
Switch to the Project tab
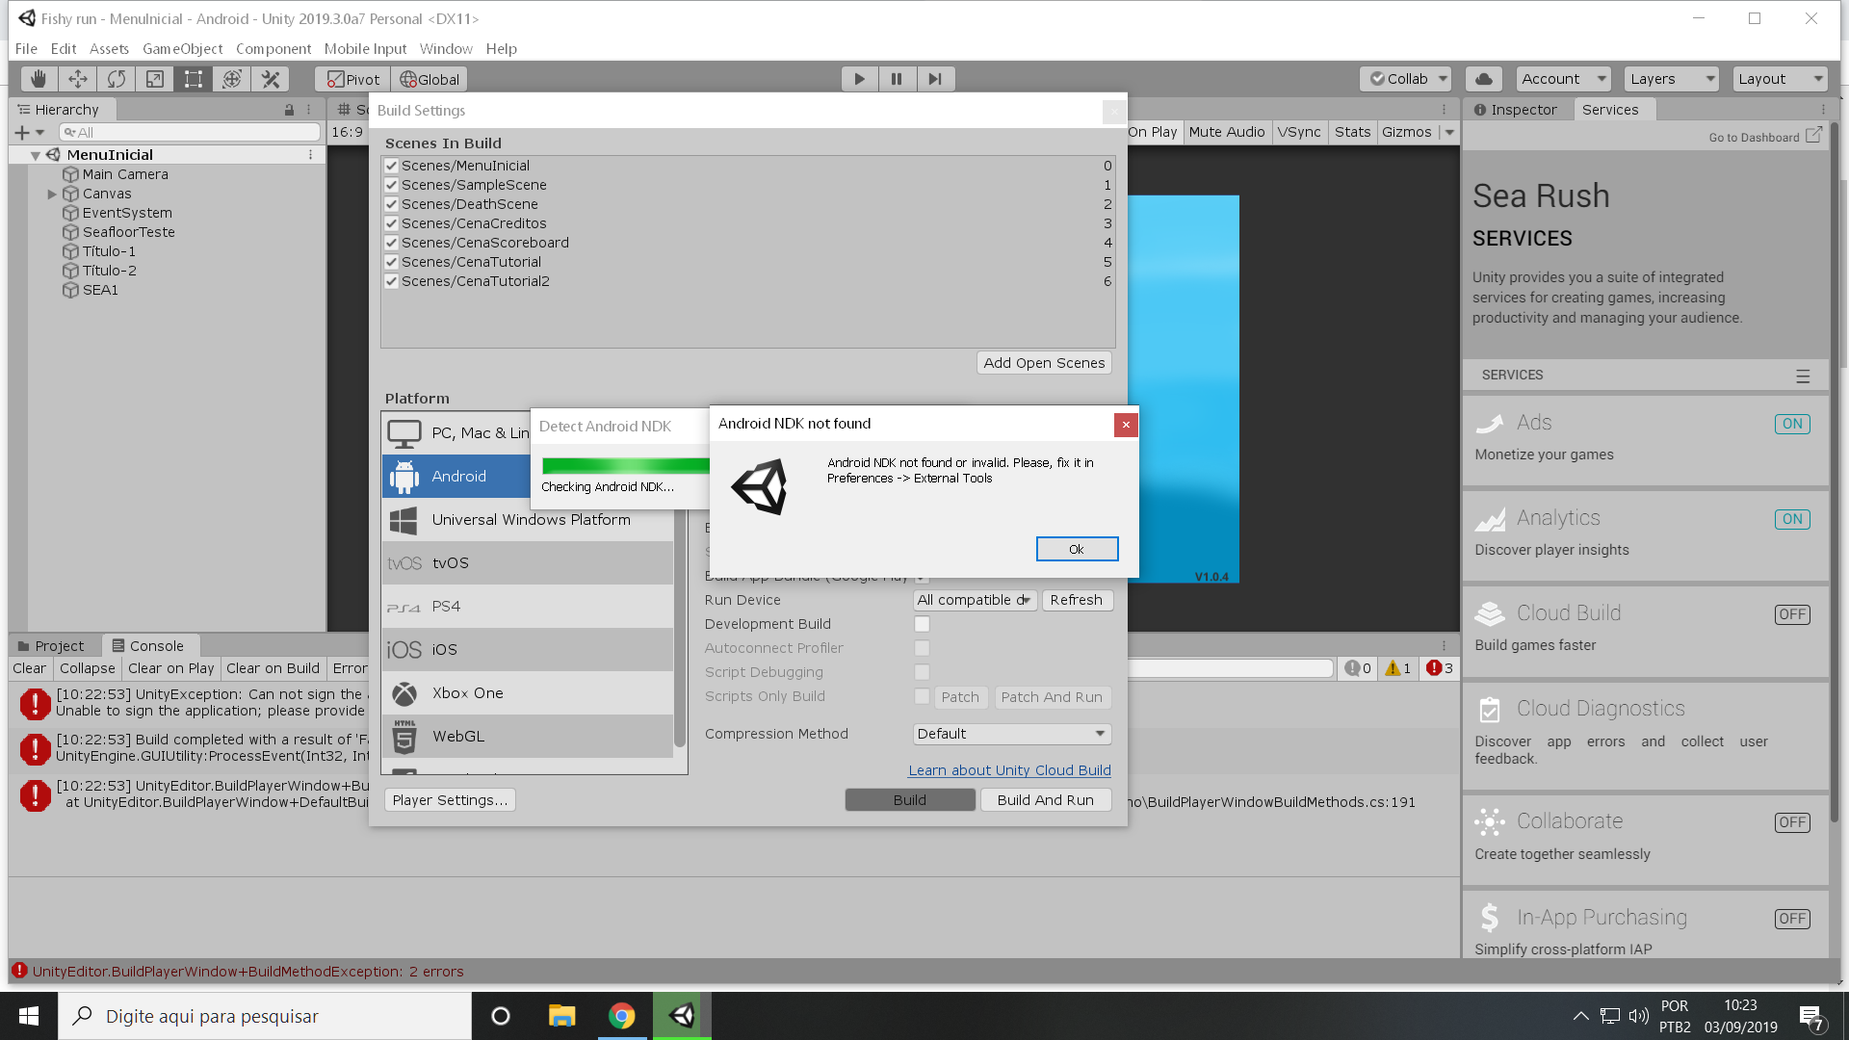pyautogui.click(x=58, y=646)
